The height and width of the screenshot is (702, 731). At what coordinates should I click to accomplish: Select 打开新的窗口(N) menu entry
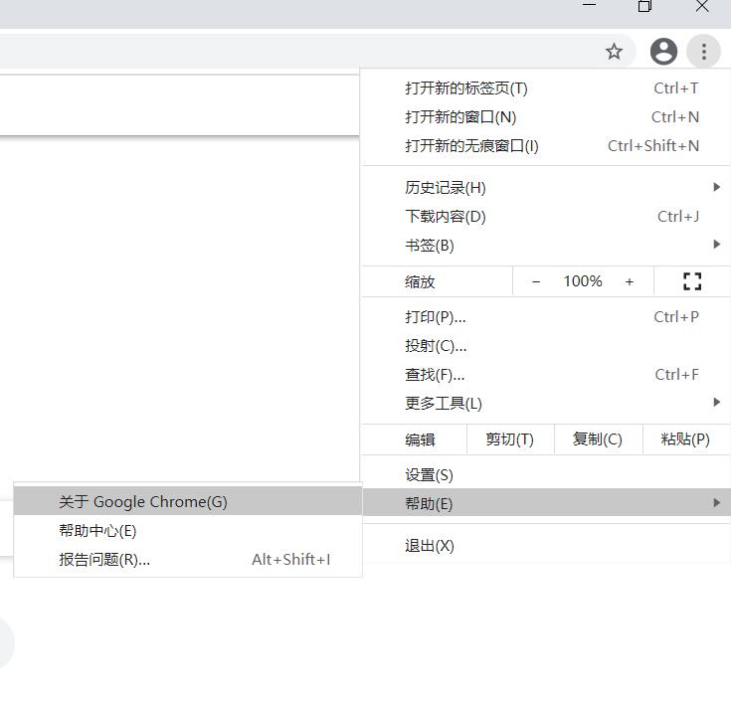[546, 117]
